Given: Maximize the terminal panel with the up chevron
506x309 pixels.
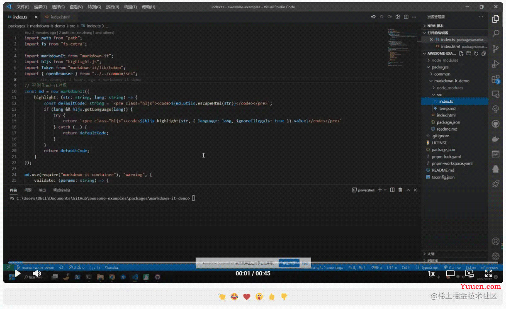Looking at the screenshot, I should coord(408,190).
